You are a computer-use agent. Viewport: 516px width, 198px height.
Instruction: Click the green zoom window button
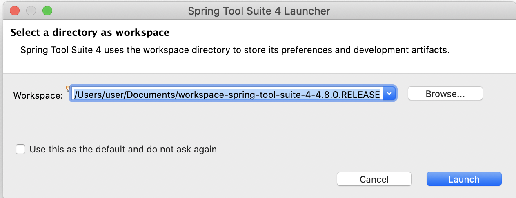(47, 11)
